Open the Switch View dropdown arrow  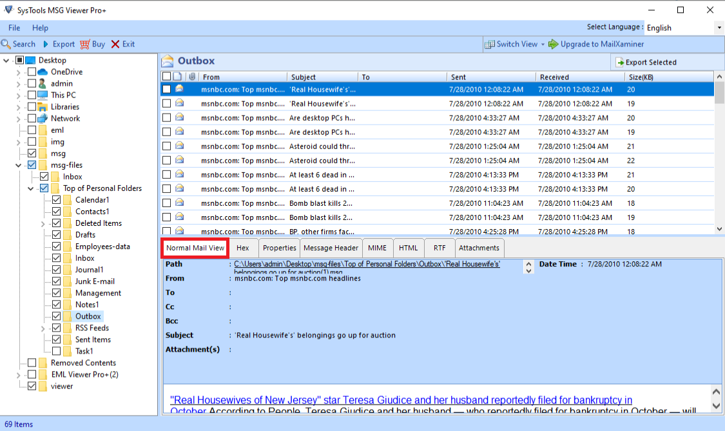tap(543, 45)
